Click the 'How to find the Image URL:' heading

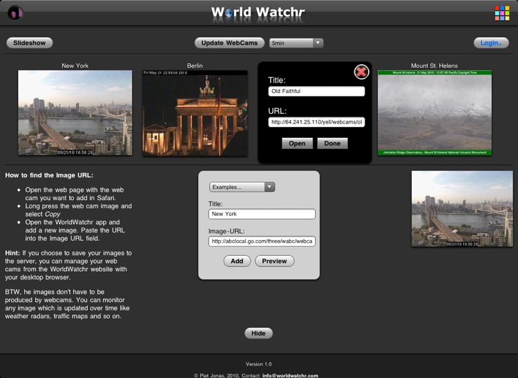(x=49, y=175)
